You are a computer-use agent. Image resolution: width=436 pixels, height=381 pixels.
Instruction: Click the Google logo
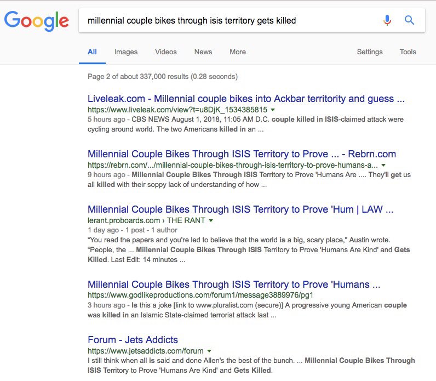click(37, 21)
